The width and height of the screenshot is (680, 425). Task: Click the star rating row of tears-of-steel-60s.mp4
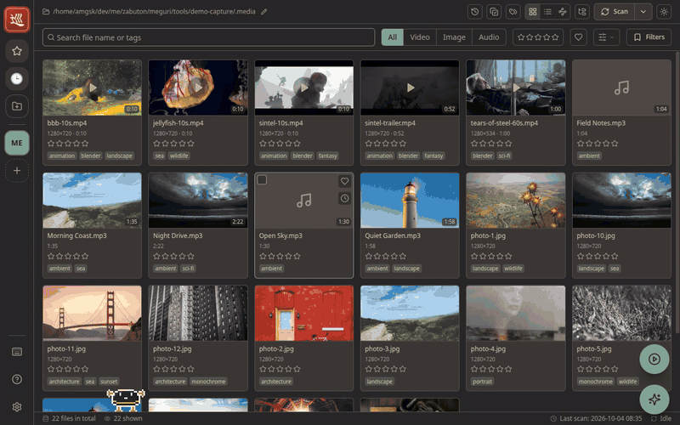491,143
